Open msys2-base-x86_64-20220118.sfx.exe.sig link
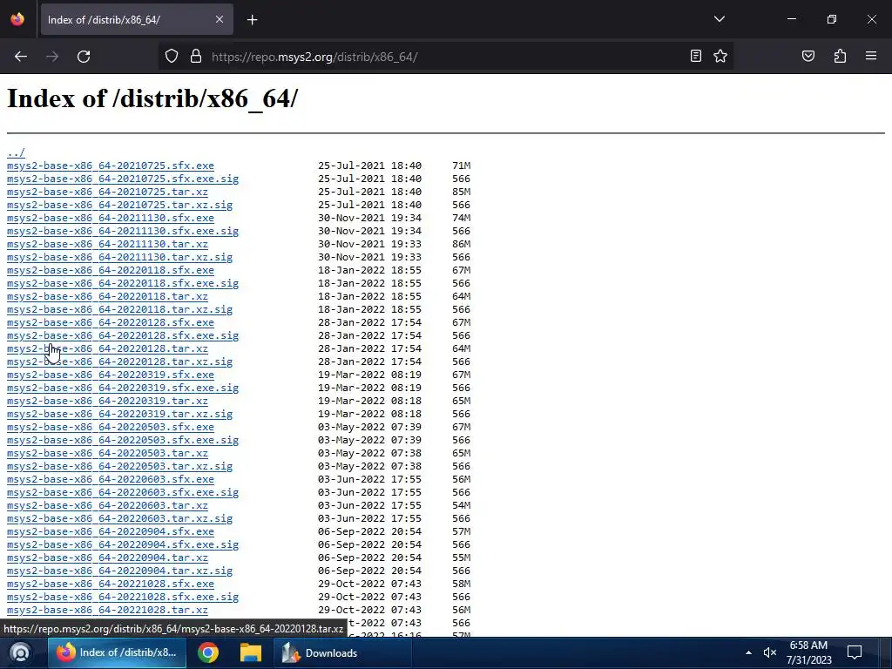Screen dimensions: 892x669 pos(123,283)
